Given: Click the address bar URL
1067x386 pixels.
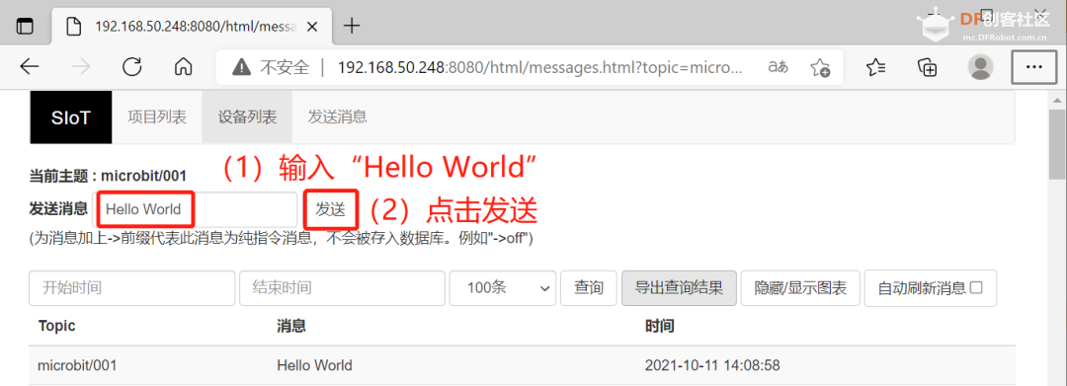Looking at the screenshot, I should tap(539, 67).
